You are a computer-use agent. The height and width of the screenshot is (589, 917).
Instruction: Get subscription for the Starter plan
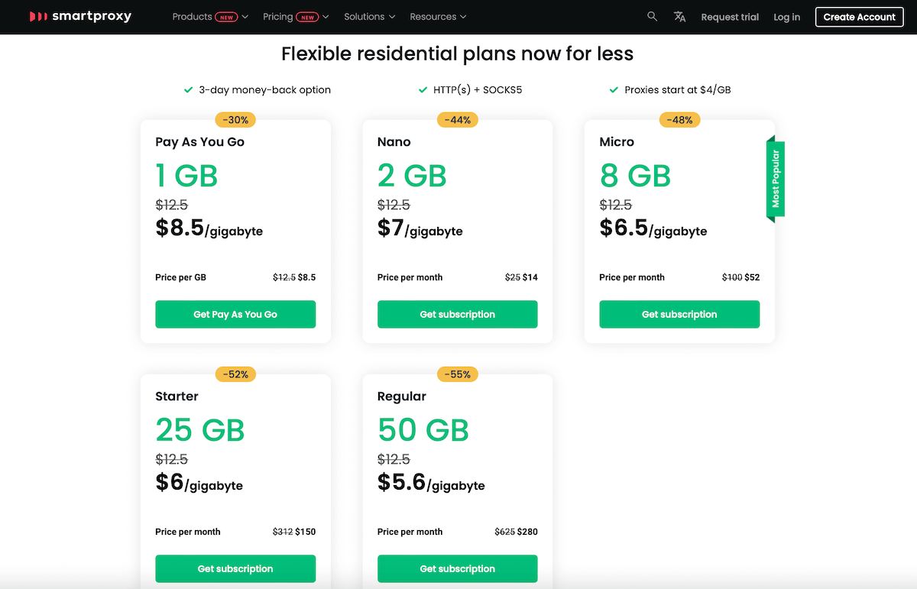235,568
